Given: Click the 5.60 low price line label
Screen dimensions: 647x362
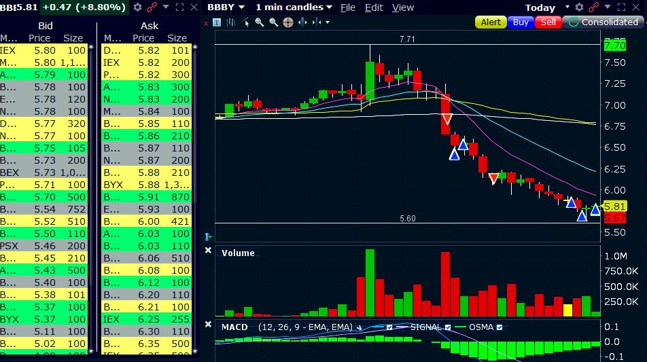Looking at the screenshot, I should 408,219.
